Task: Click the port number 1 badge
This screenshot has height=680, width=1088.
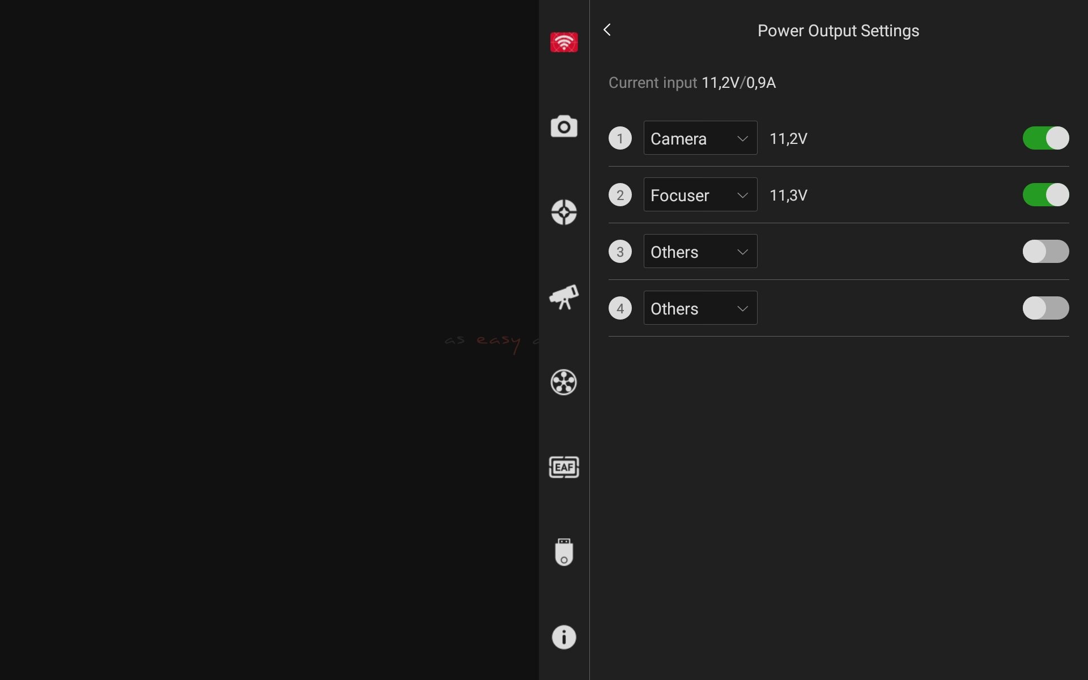Action: pyautogui.click(x=620, y=138)
